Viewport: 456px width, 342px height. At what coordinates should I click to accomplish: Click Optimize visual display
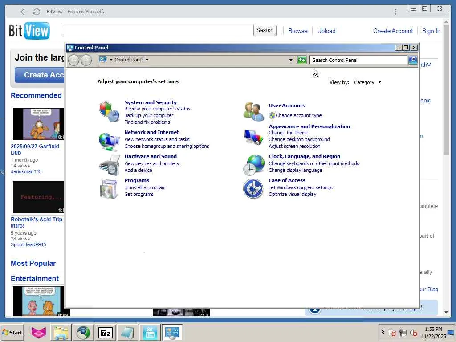292,194
